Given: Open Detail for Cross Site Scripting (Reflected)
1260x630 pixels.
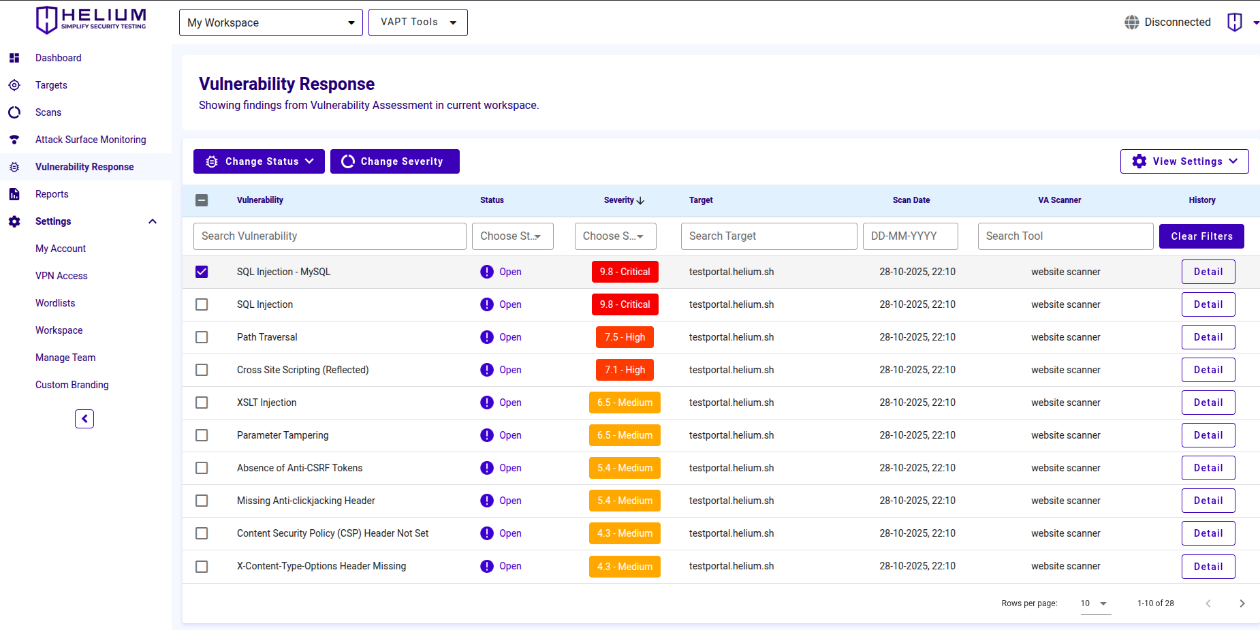Looking at the screenshot, I should (x=1208, y=370).
